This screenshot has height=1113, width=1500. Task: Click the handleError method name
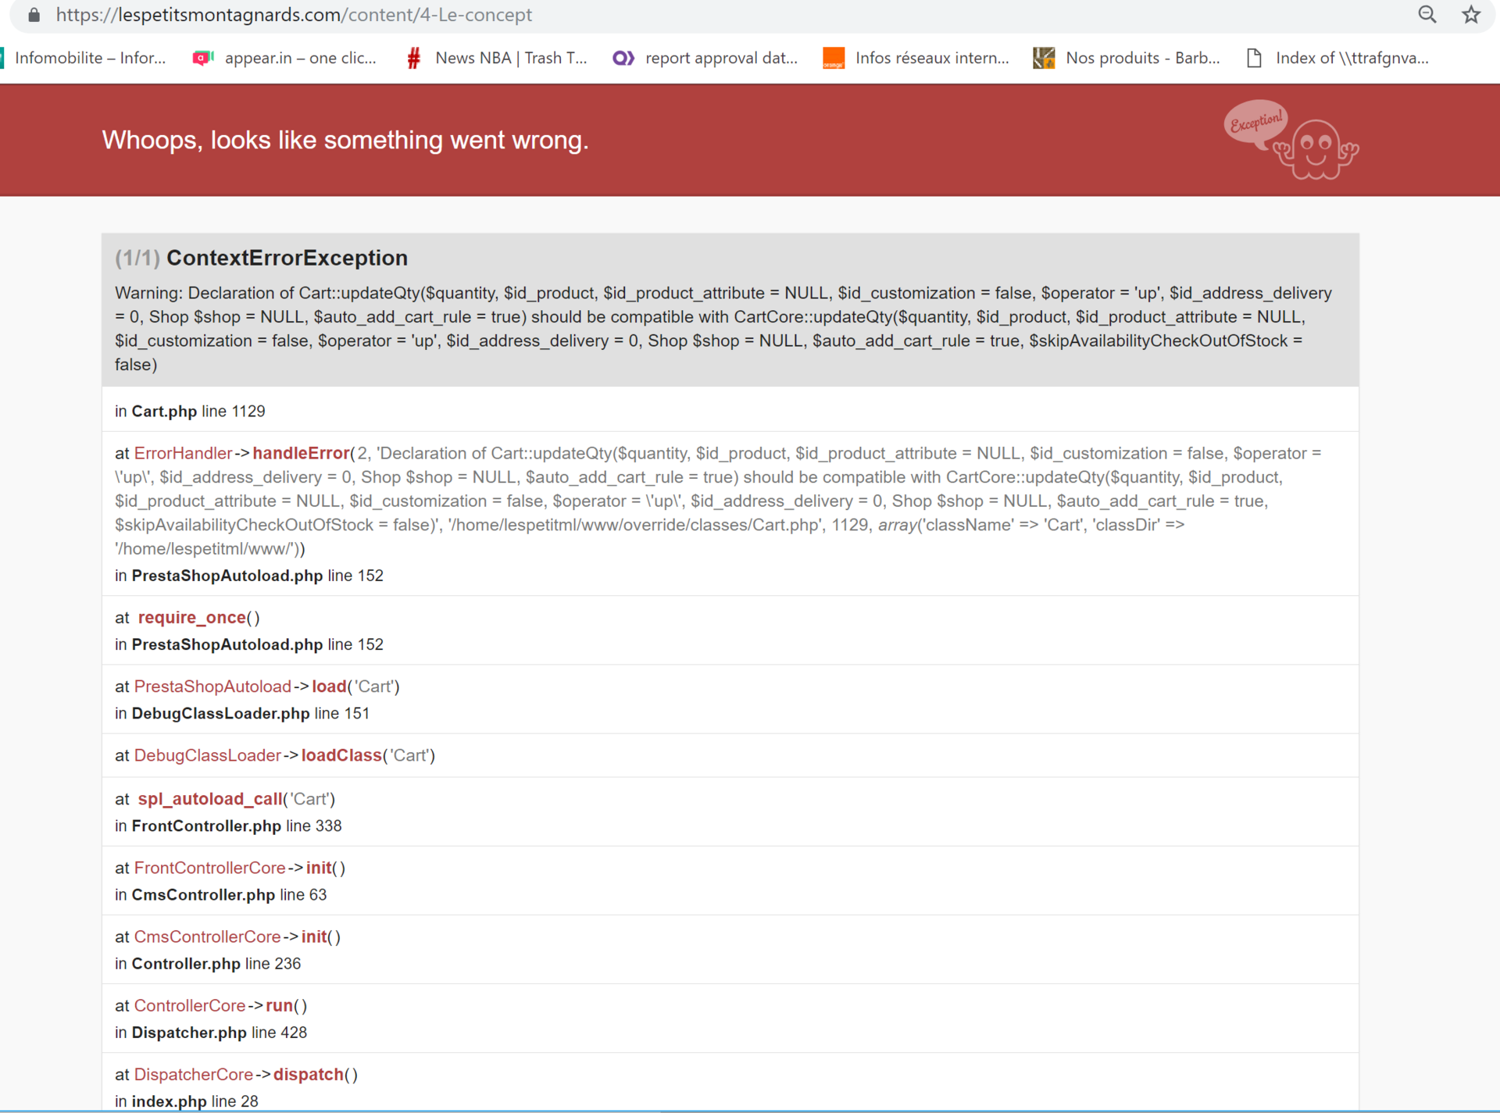tap(301, 454)
